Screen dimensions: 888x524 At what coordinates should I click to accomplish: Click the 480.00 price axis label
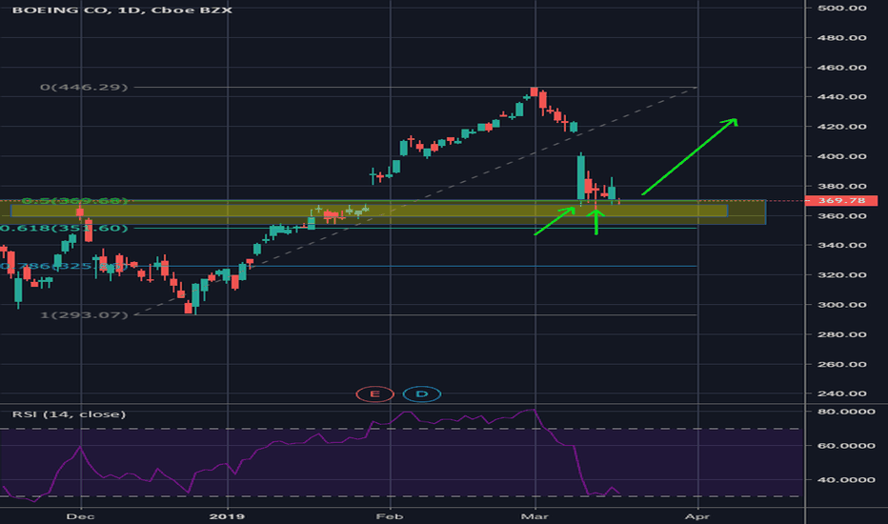click(x=841, y=38)
